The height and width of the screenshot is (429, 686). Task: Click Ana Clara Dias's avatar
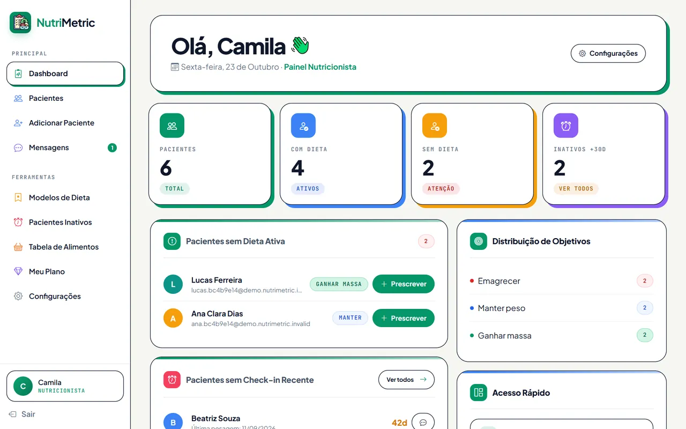[173, 318]
